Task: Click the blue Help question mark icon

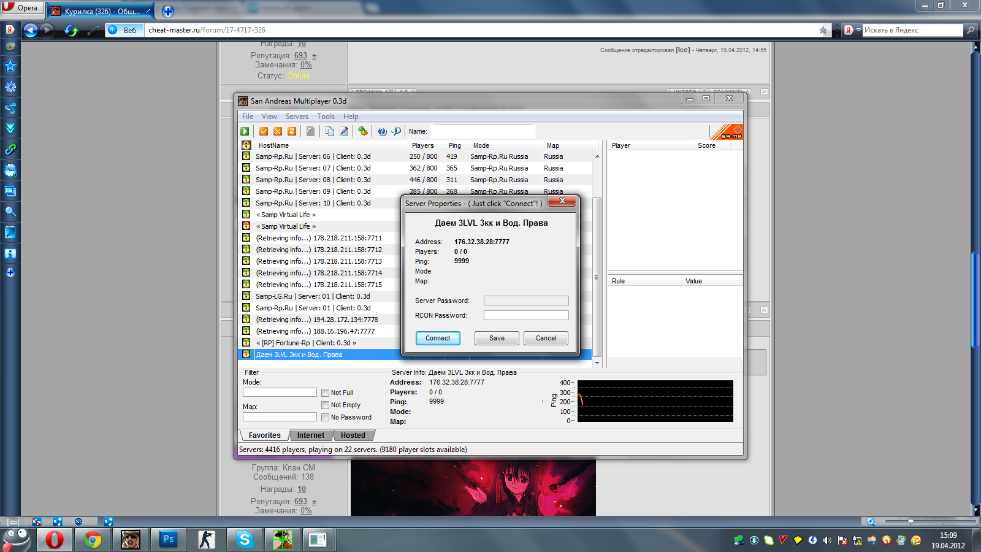Action: [382, 131]
